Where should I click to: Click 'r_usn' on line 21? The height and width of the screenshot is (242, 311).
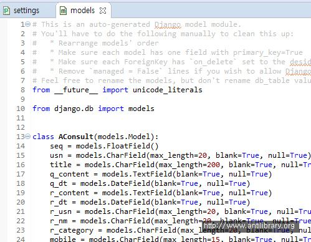pos(60,211)
